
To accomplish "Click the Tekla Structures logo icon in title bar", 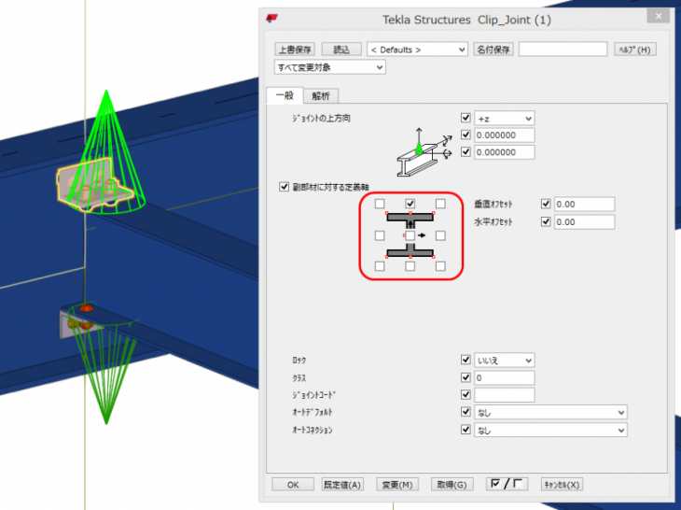I will pos(271,19).
